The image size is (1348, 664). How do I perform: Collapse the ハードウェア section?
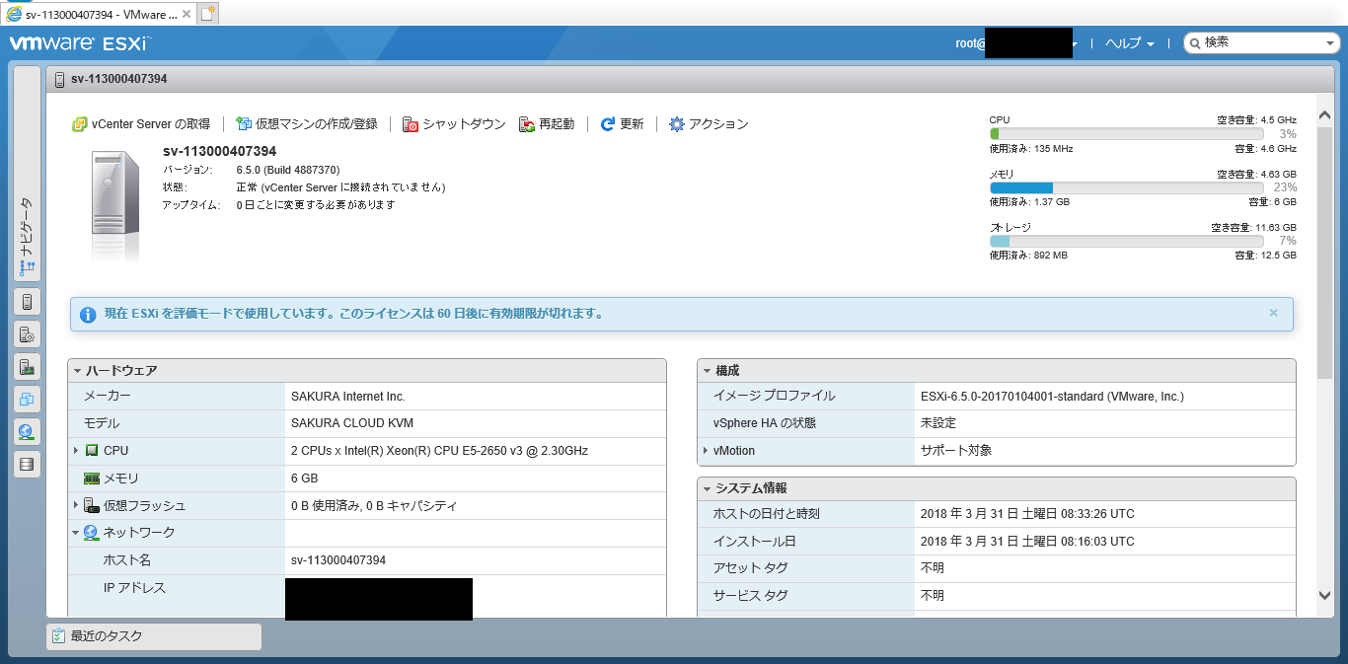(x=79, y=370)
